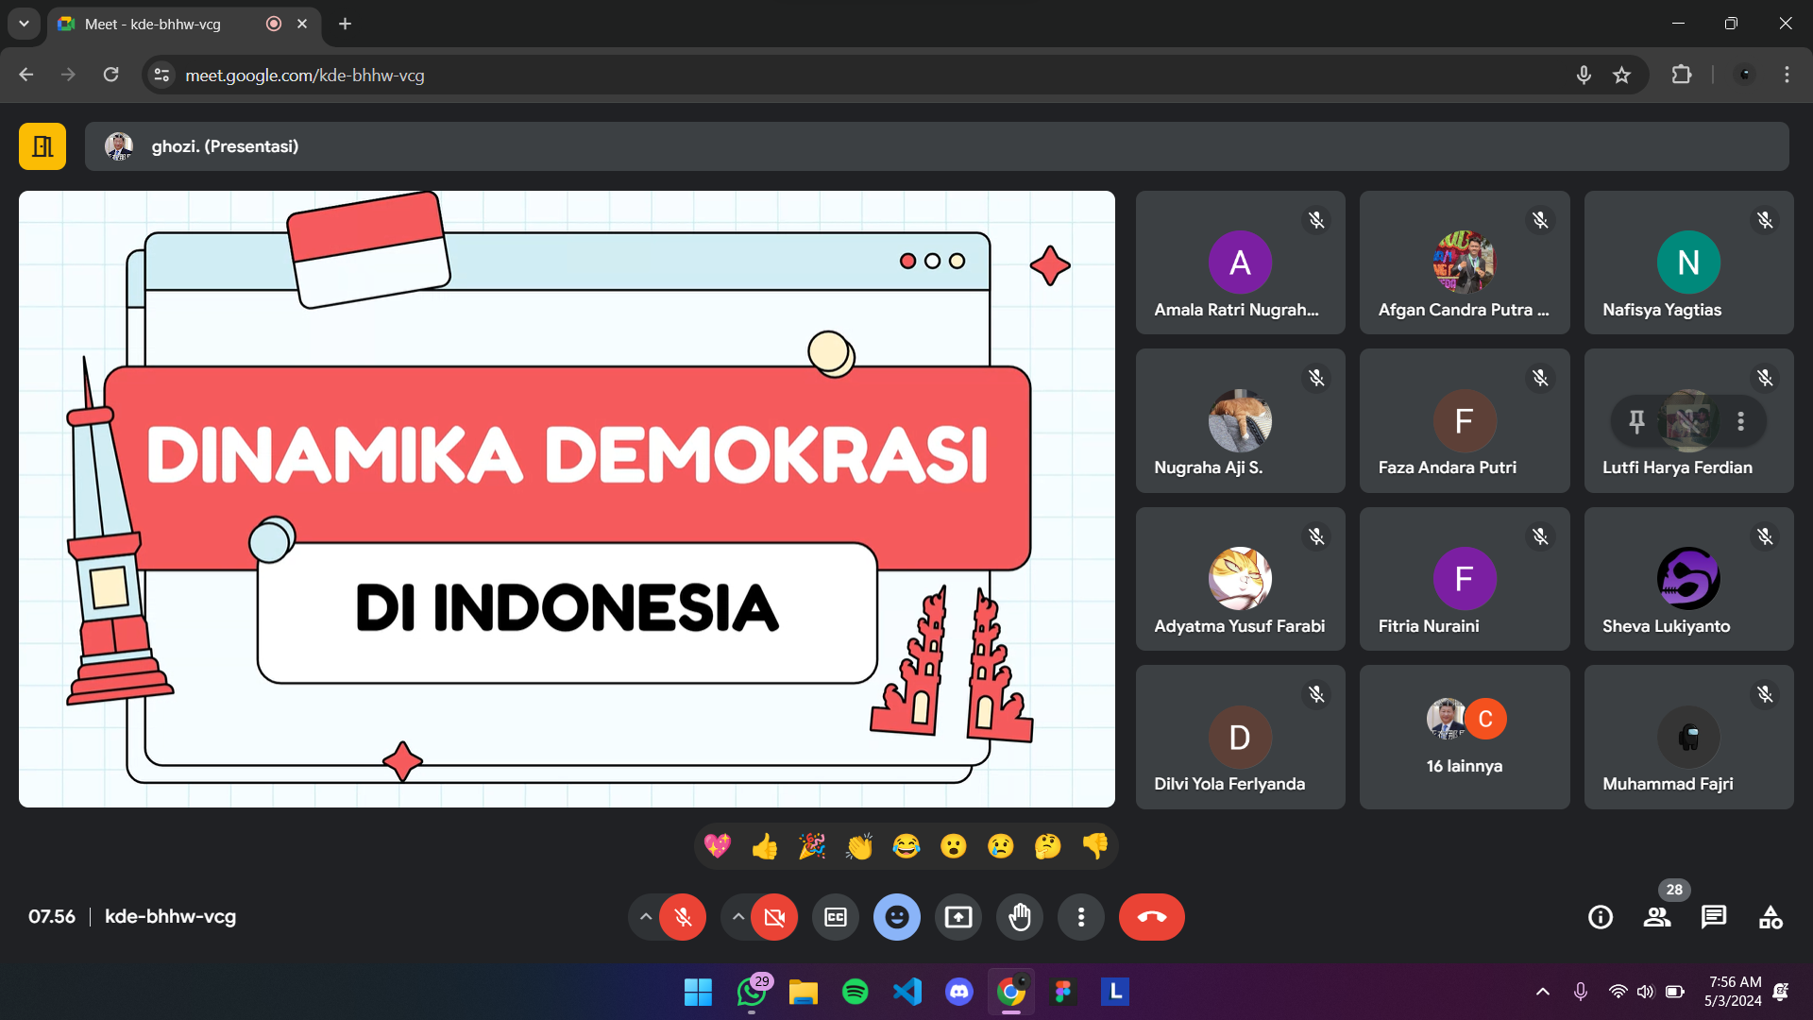The image size is (1813, 1020).
Task: Expand audio settings chevron beside microphone
Action: click(646, 917)
